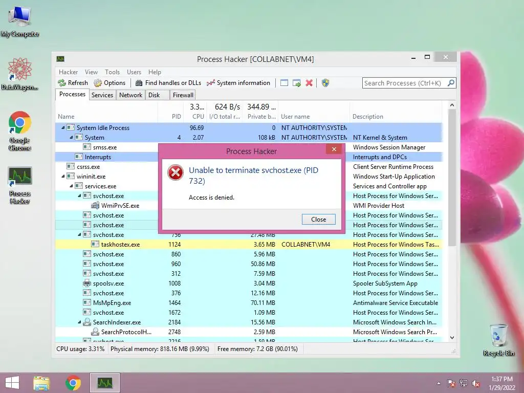
Task: Click the find window and thread icon
Action: pos(296,83)
